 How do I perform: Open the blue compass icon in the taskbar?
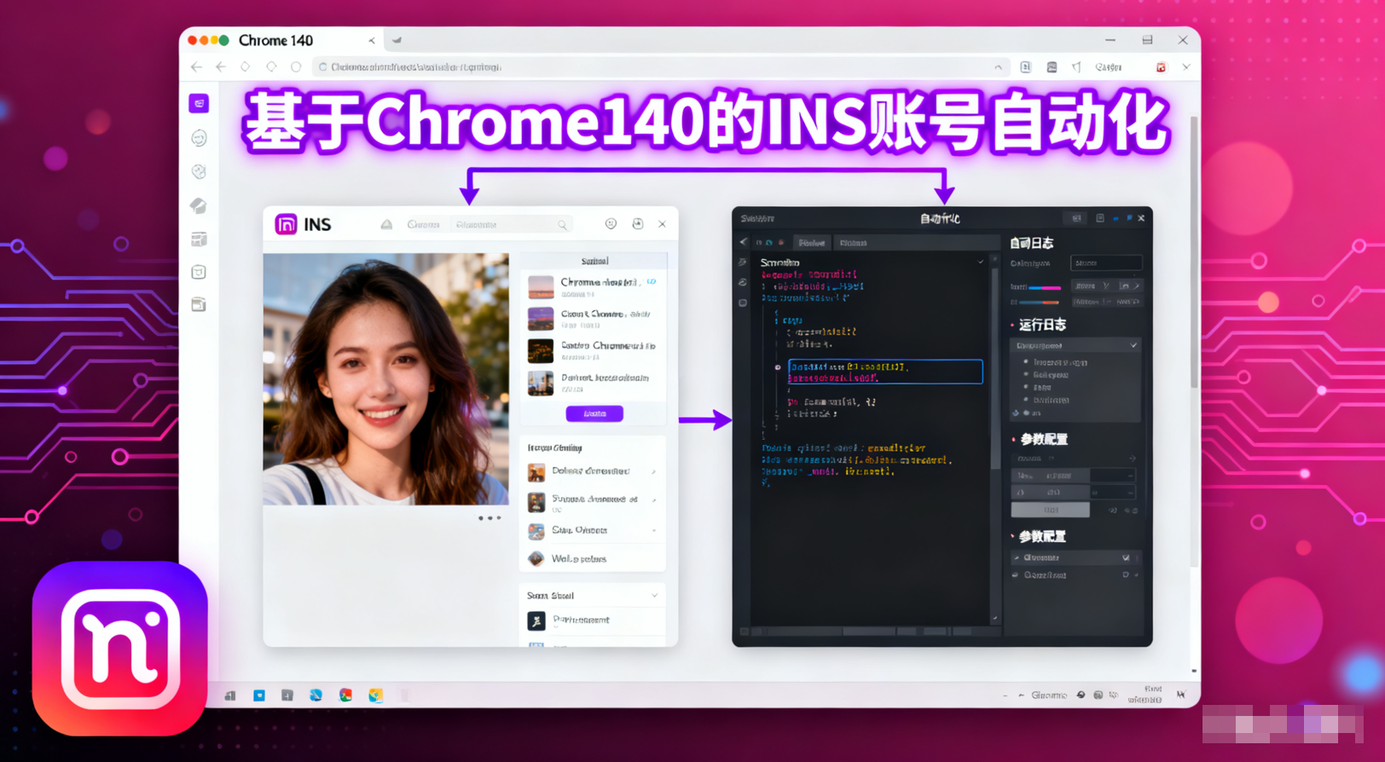316,696
